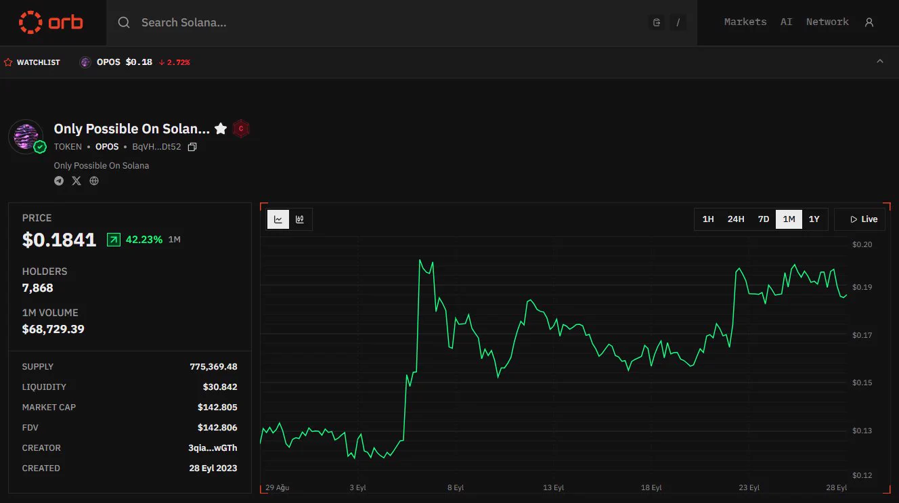
Task: Click the holders count 7,868
Action: pyautogui.click(x=38, y=288)
